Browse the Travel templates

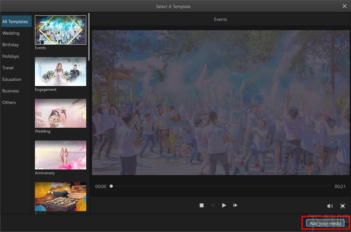(8, 68)
